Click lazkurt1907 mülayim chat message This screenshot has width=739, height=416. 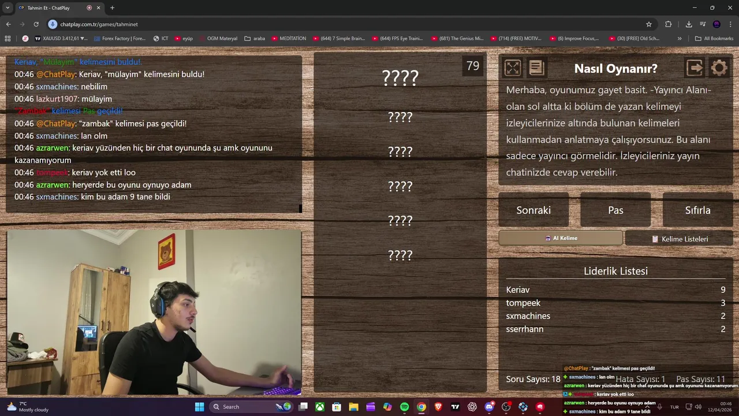64,99
